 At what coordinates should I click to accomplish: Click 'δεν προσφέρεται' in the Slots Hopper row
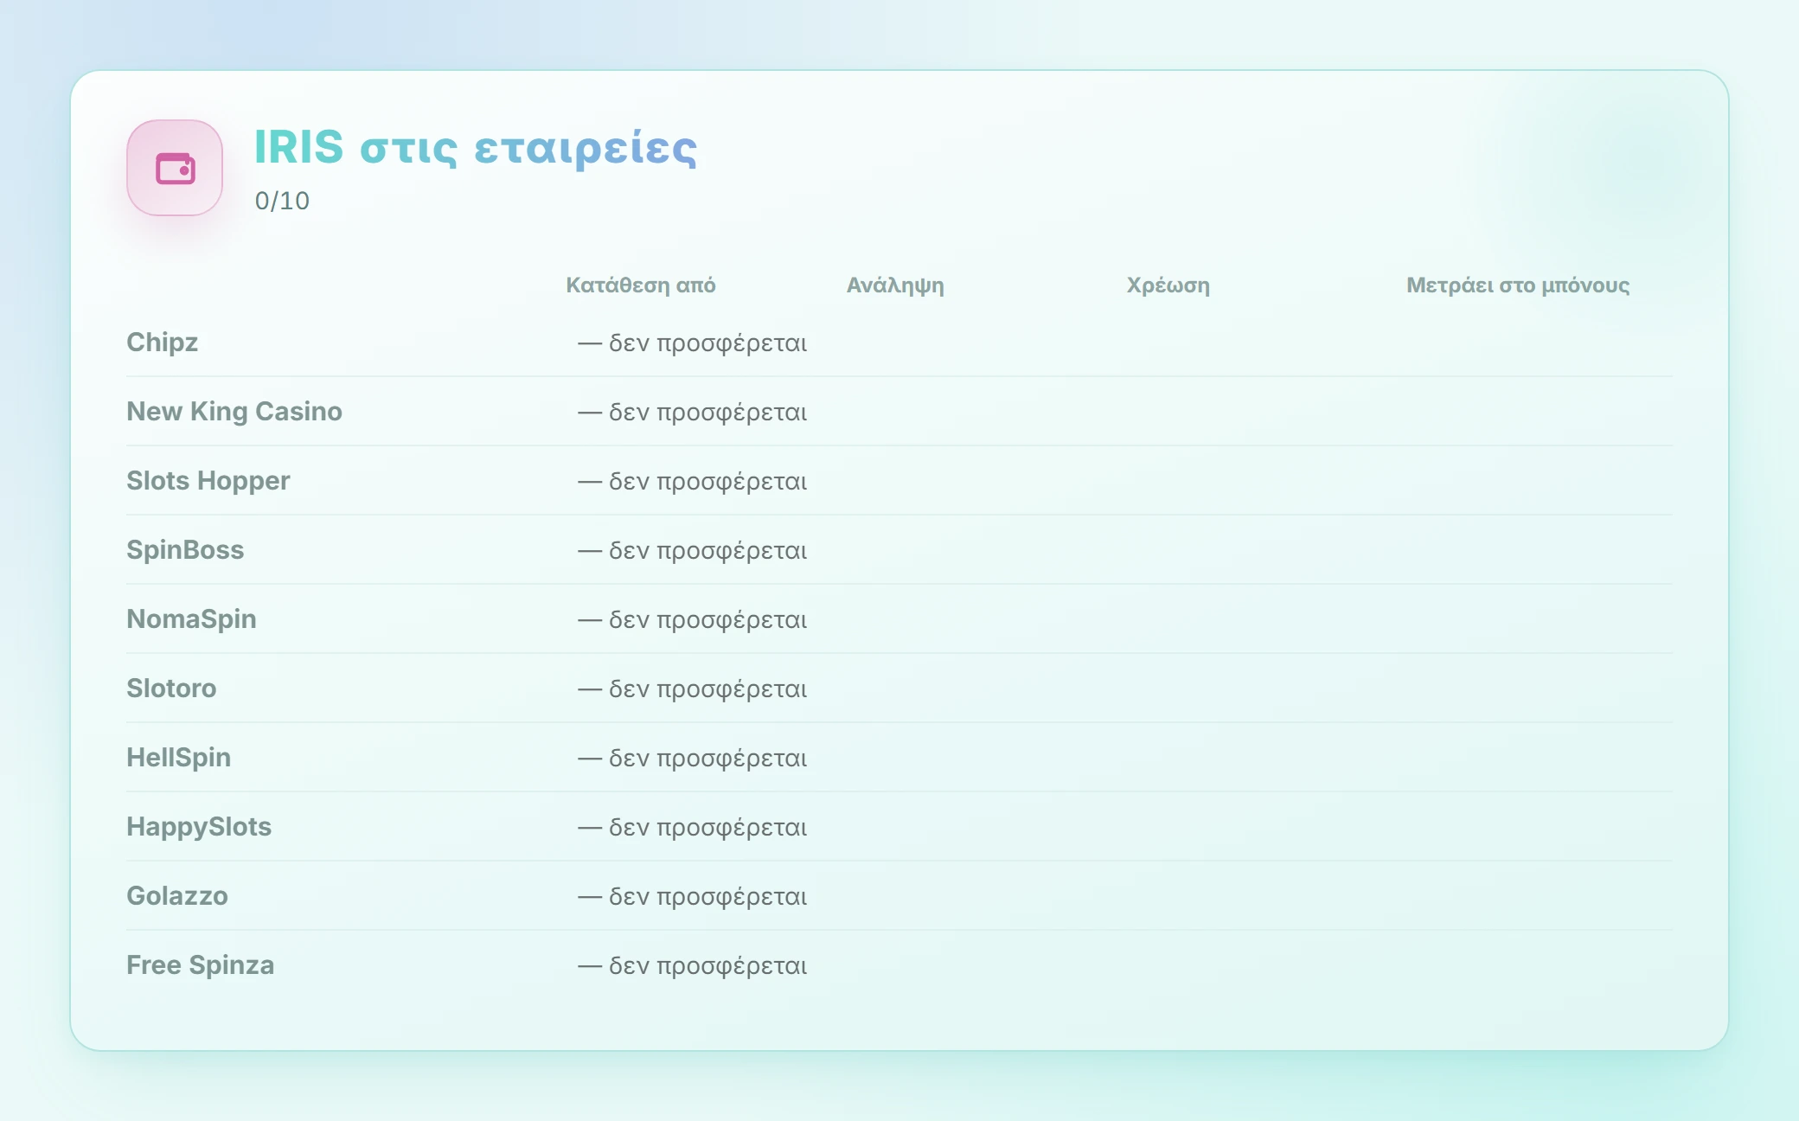pos(708,482)
